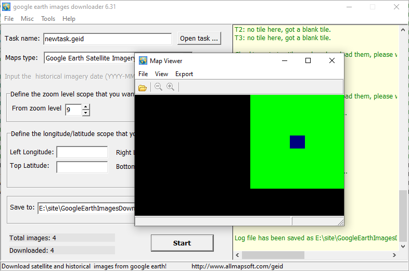Image resolution: width=409 pixels, height=271 pixels.
Task: Click the zoom in magnifier in Map Viewer
Action: (170, 87)
